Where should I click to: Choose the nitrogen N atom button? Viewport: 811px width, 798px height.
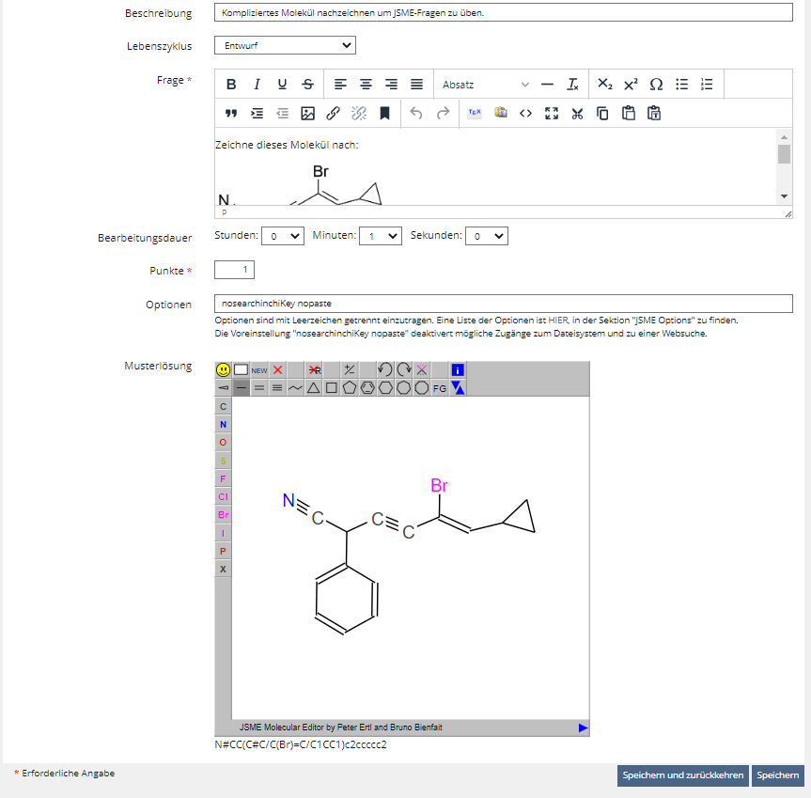(223, 424)
